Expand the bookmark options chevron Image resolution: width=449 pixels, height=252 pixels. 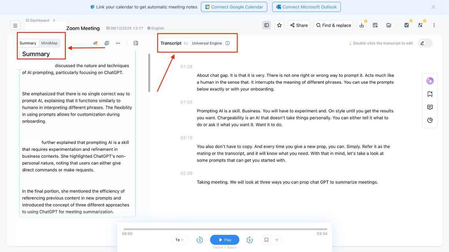coord(277,240)
